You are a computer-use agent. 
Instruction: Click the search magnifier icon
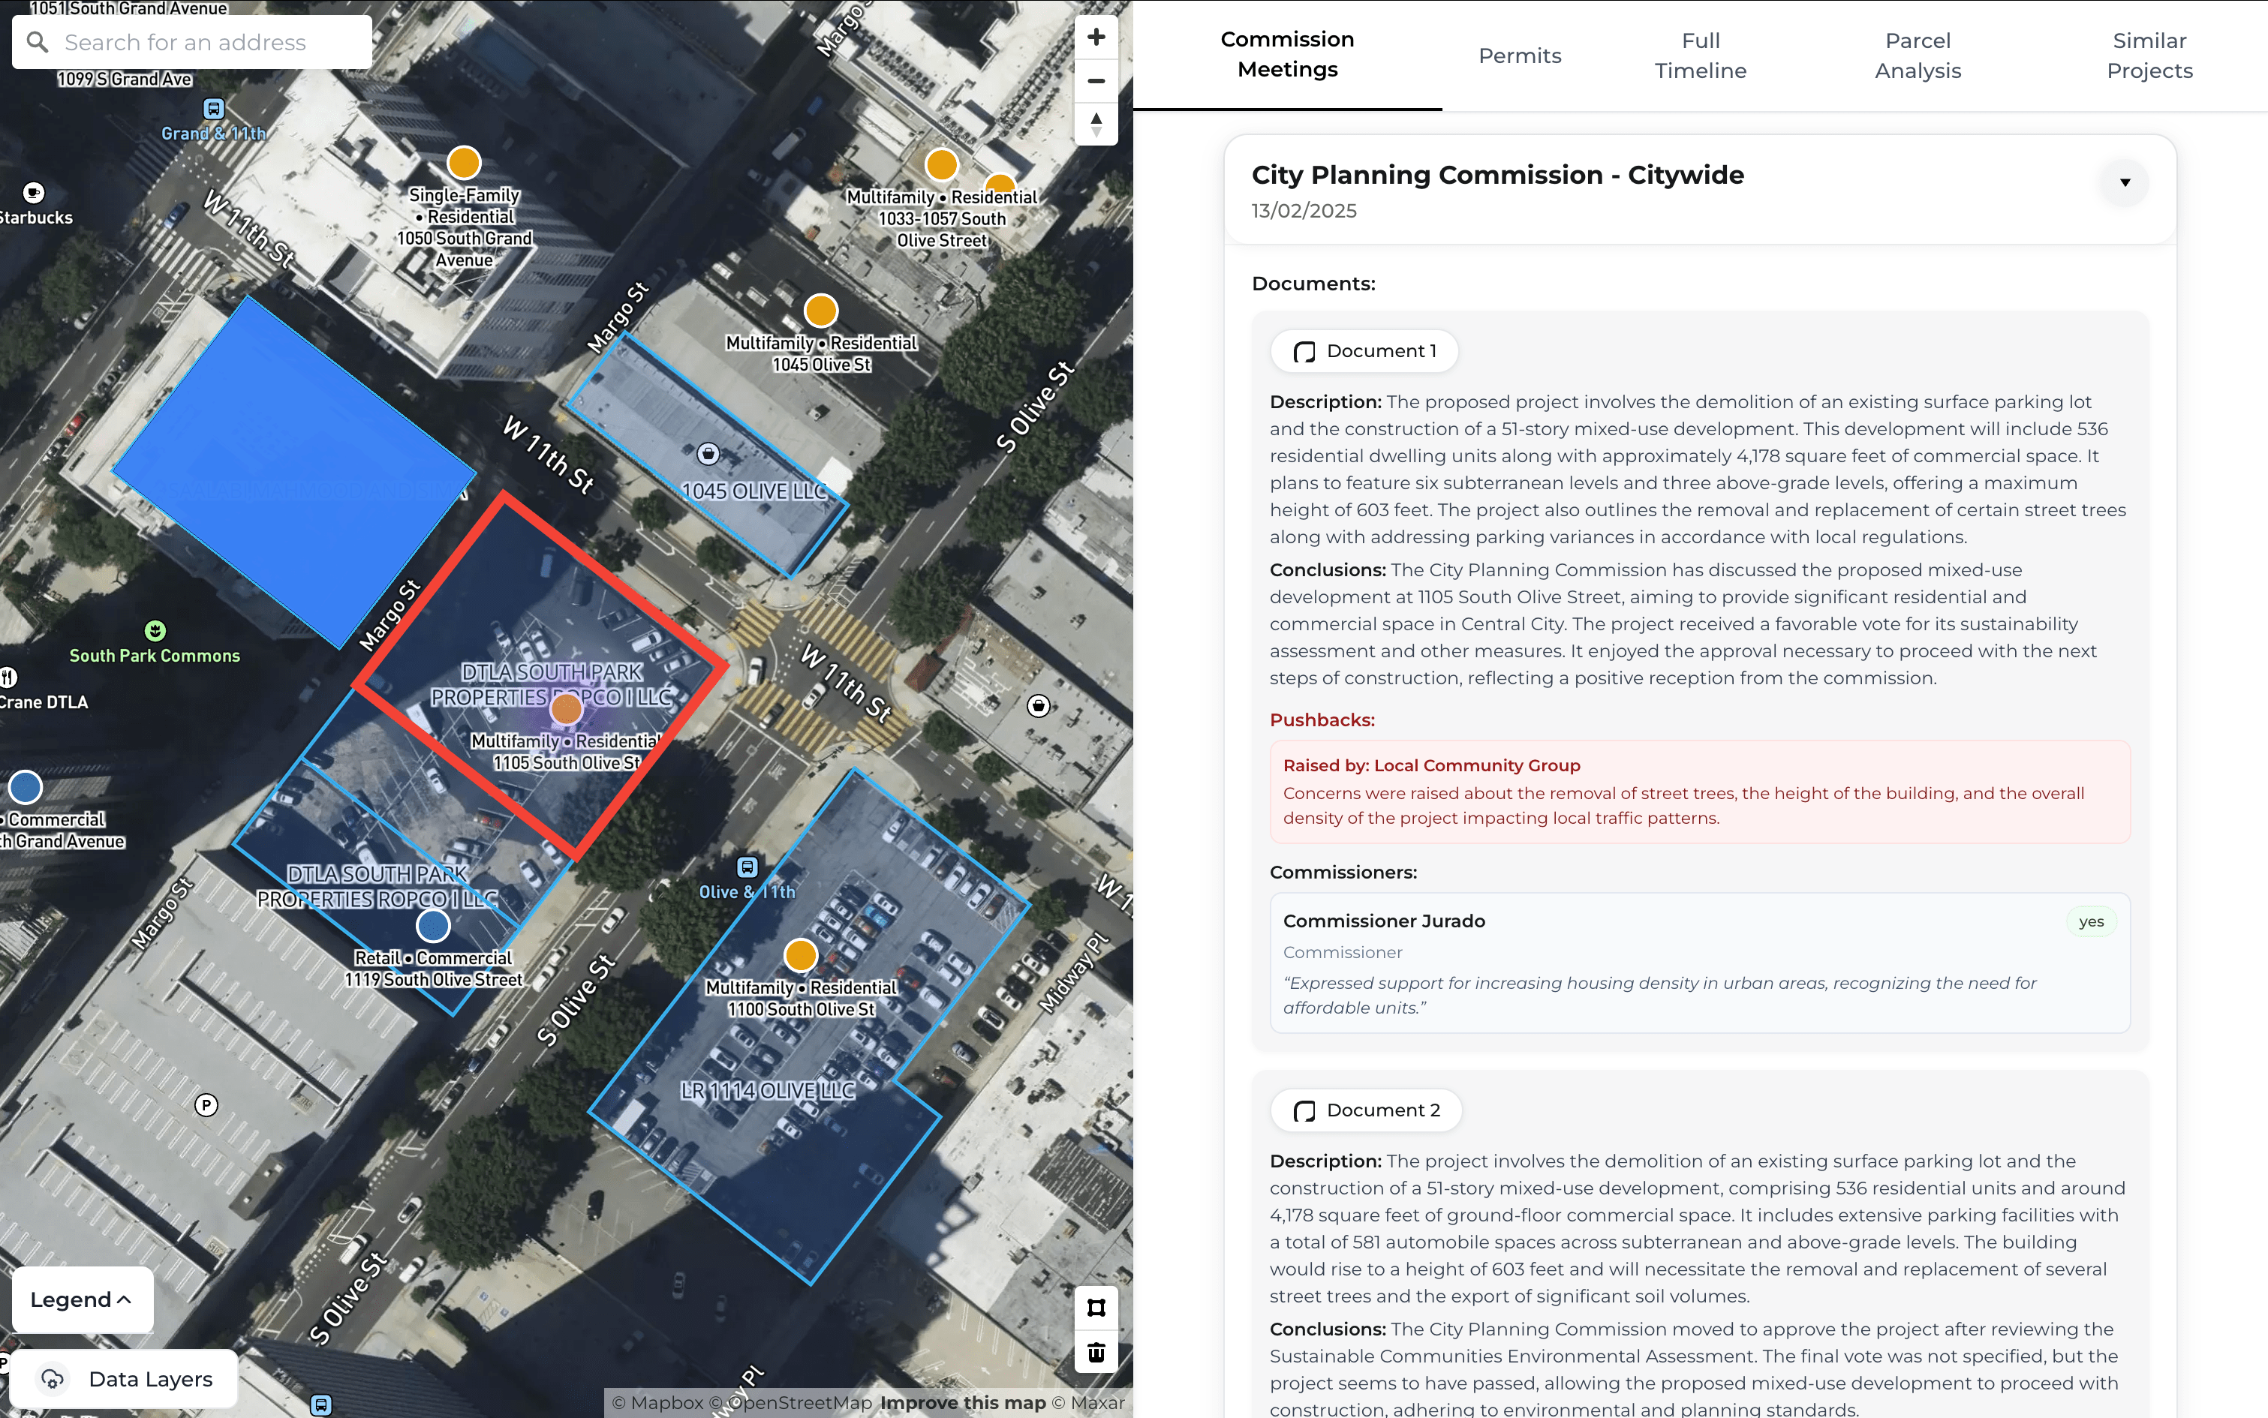click(x=38, y=42)
